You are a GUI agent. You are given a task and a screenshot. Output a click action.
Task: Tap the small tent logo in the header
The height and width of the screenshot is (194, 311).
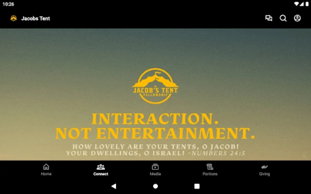14,18
